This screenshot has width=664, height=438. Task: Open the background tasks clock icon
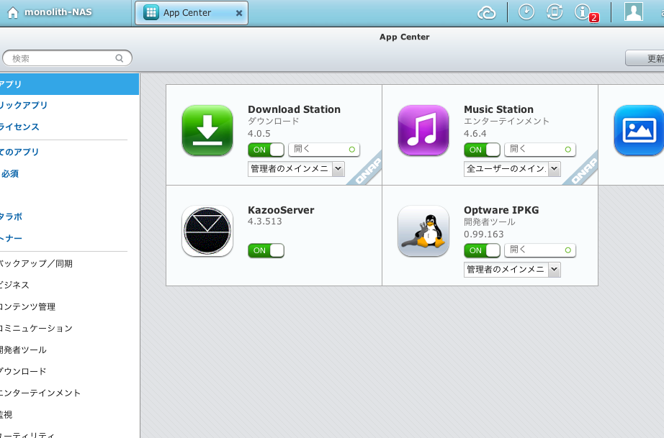point(526,12)
